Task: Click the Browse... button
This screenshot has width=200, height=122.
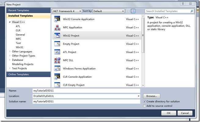Action: (x=151, y=96)
